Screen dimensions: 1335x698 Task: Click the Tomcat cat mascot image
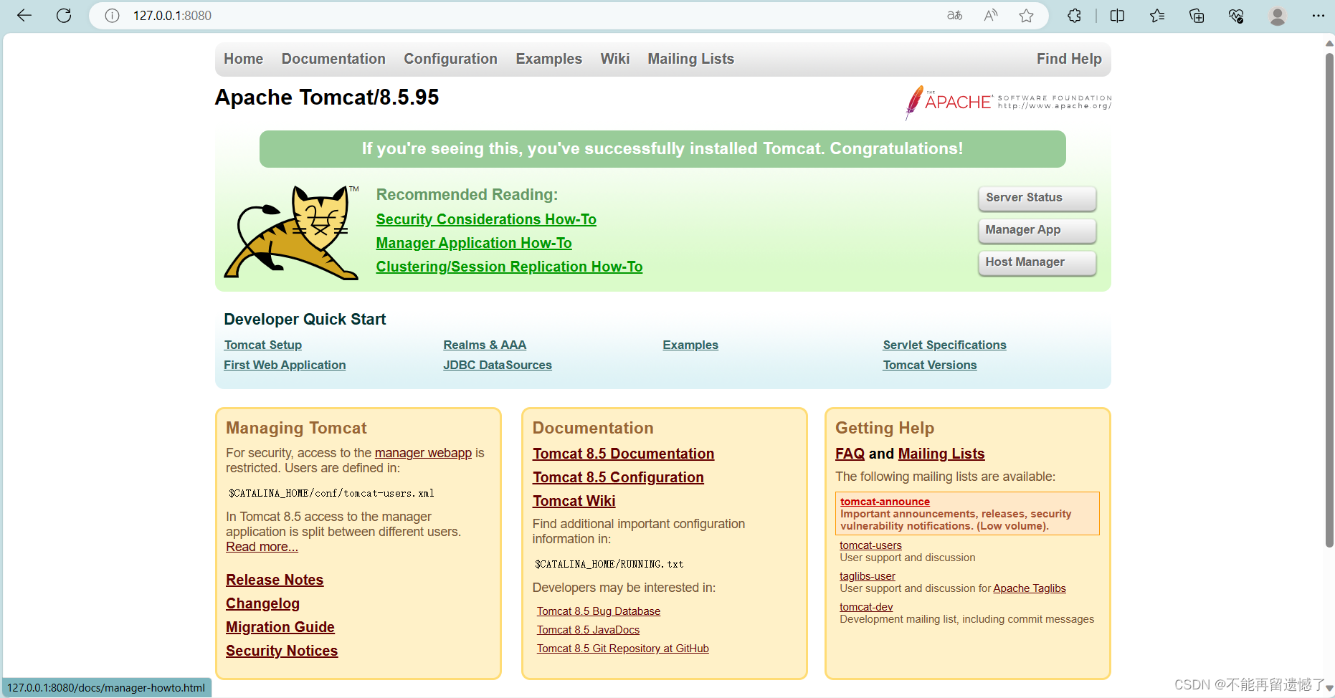coord(292,232)
